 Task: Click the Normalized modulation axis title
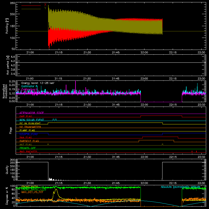pos(5,91)
